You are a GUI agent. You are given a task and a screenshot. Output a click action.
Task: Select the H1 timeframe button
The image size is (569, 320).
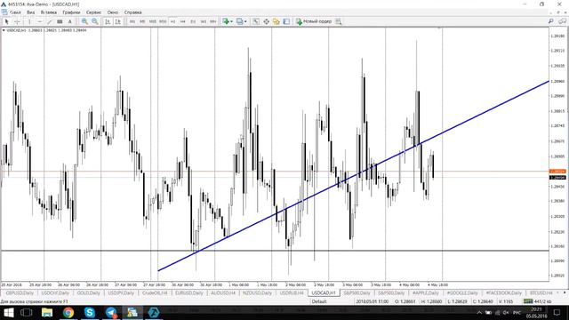pyautogui.click(x=172, y=21)
